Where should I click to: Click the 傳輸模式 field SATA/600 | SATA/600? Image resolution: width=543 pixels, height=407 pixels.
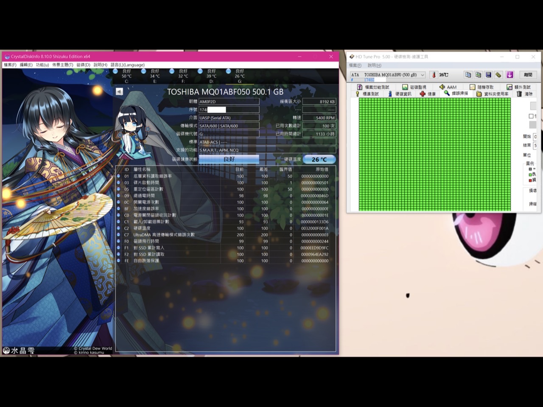[x=229, y=126]
